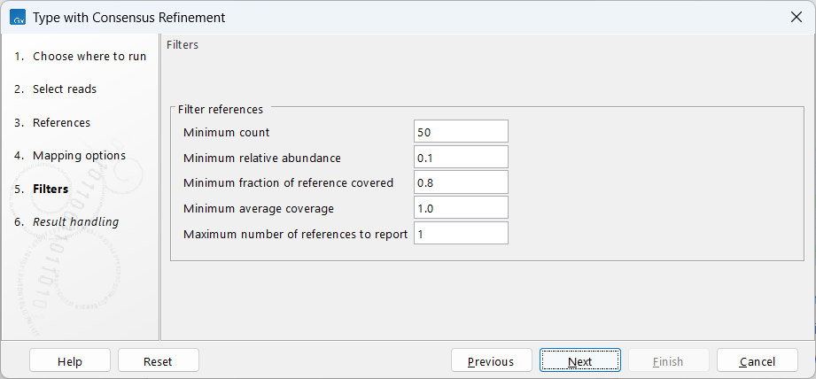816x379 pixels.
Task: Edit Maximum number of references to report
Action: click(x=461, y=234)
